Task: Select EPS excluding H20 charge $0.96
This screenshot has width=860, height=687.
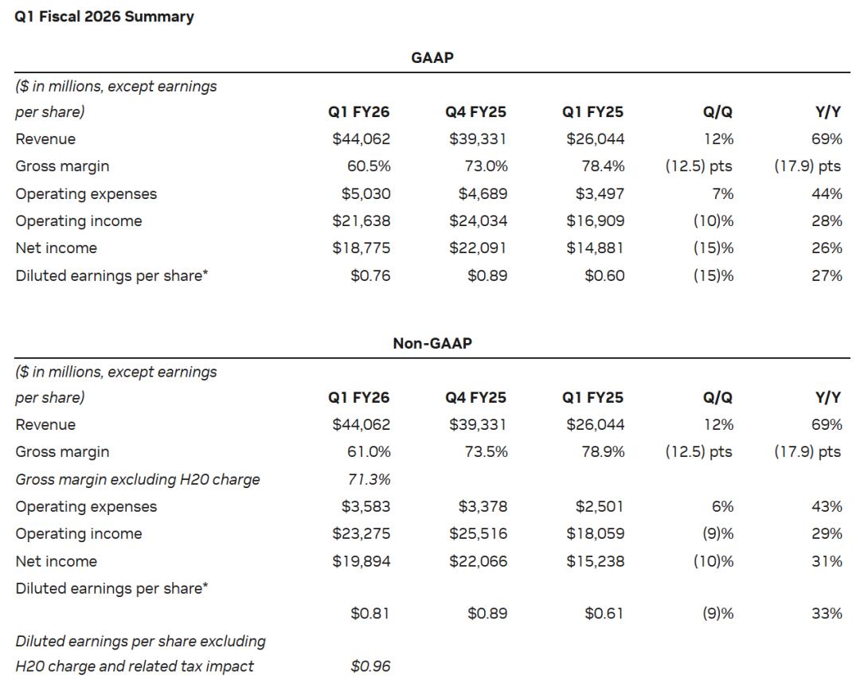Action: pyautogui.click(x=370, y=666)
